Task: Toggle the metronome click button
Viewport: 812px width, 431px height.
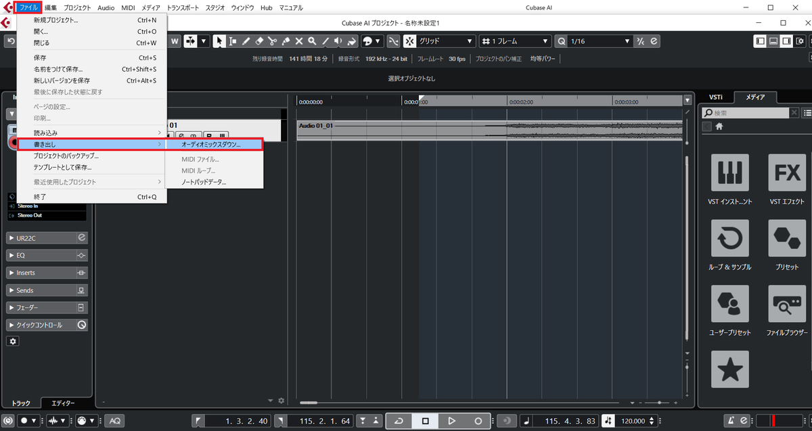Action: (731, 420)
